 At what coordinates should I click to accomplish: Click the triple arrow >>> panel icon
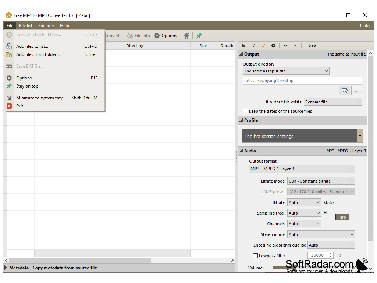click(x=312, y=46)
